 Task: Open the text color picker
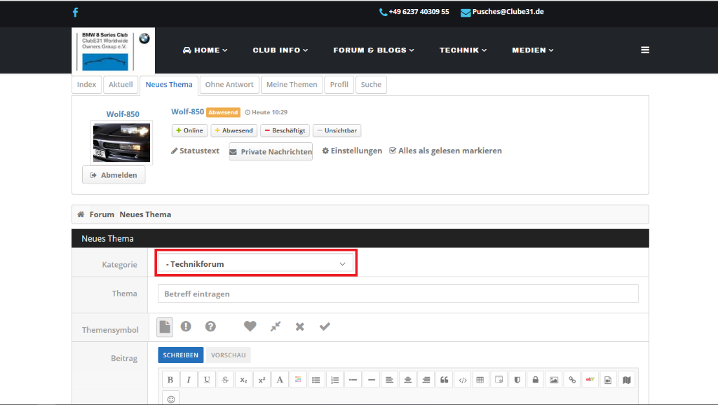[x=298, y=380]
